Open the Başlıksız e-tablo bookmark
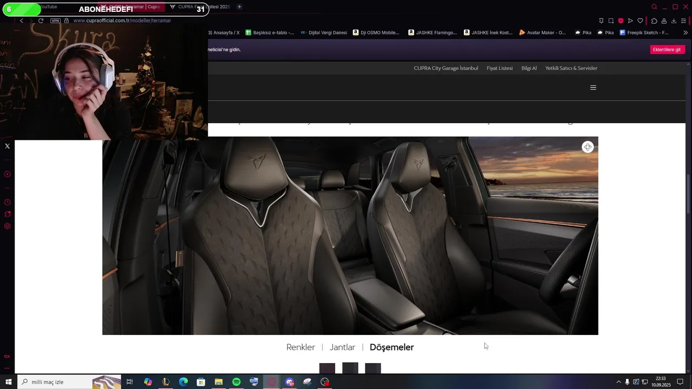The image size is (692, 389). coord(270,32)
